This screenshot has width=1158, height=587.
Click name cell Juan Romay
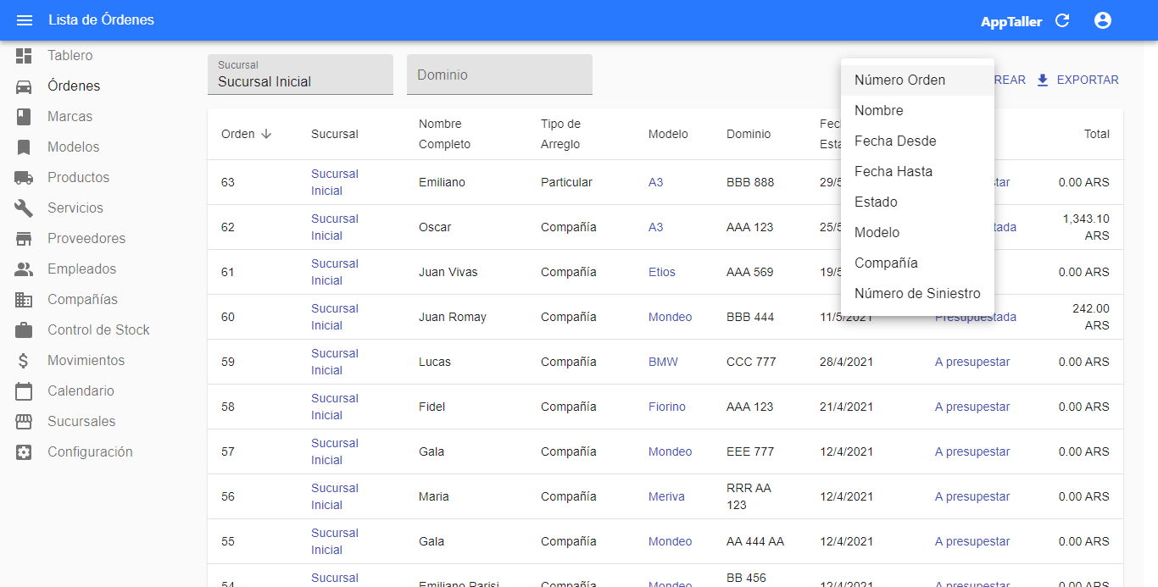(453, 317)
